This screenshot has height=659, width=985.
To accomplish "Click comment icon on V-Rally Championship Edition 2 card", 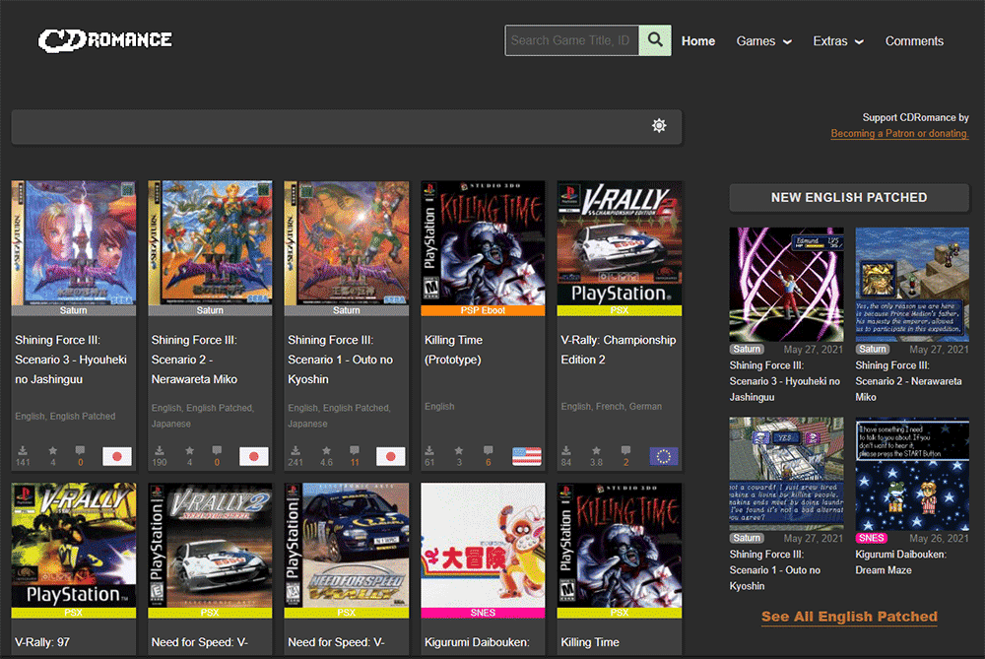I will [625, 450].
